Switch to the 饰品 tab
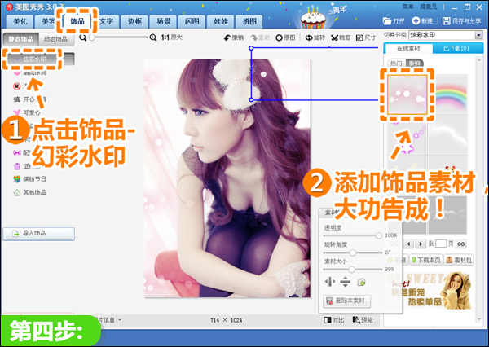The height and width of the screenshot is (347, 489). point(77,21)
